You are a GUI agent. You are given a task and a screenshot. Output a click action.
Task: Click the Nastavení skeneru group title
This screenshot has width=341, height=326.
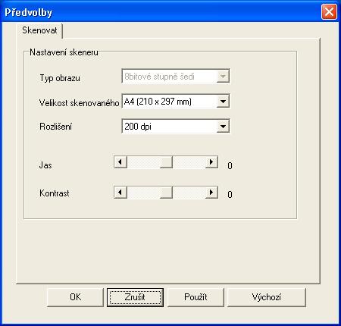(x=64, y=52)
